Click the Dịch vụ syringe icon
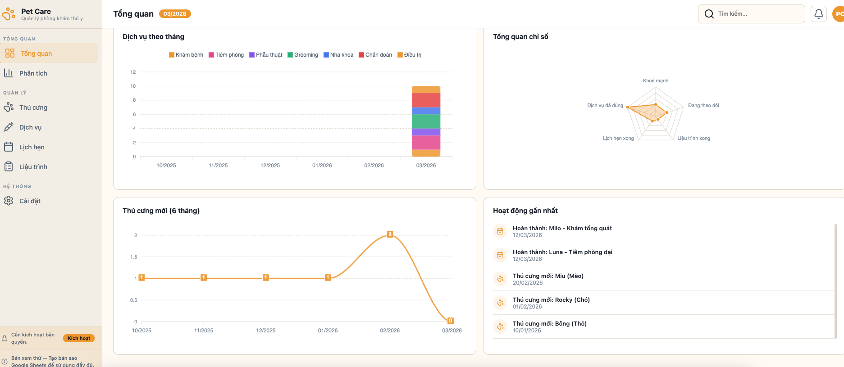 click(x=9, y=127)
